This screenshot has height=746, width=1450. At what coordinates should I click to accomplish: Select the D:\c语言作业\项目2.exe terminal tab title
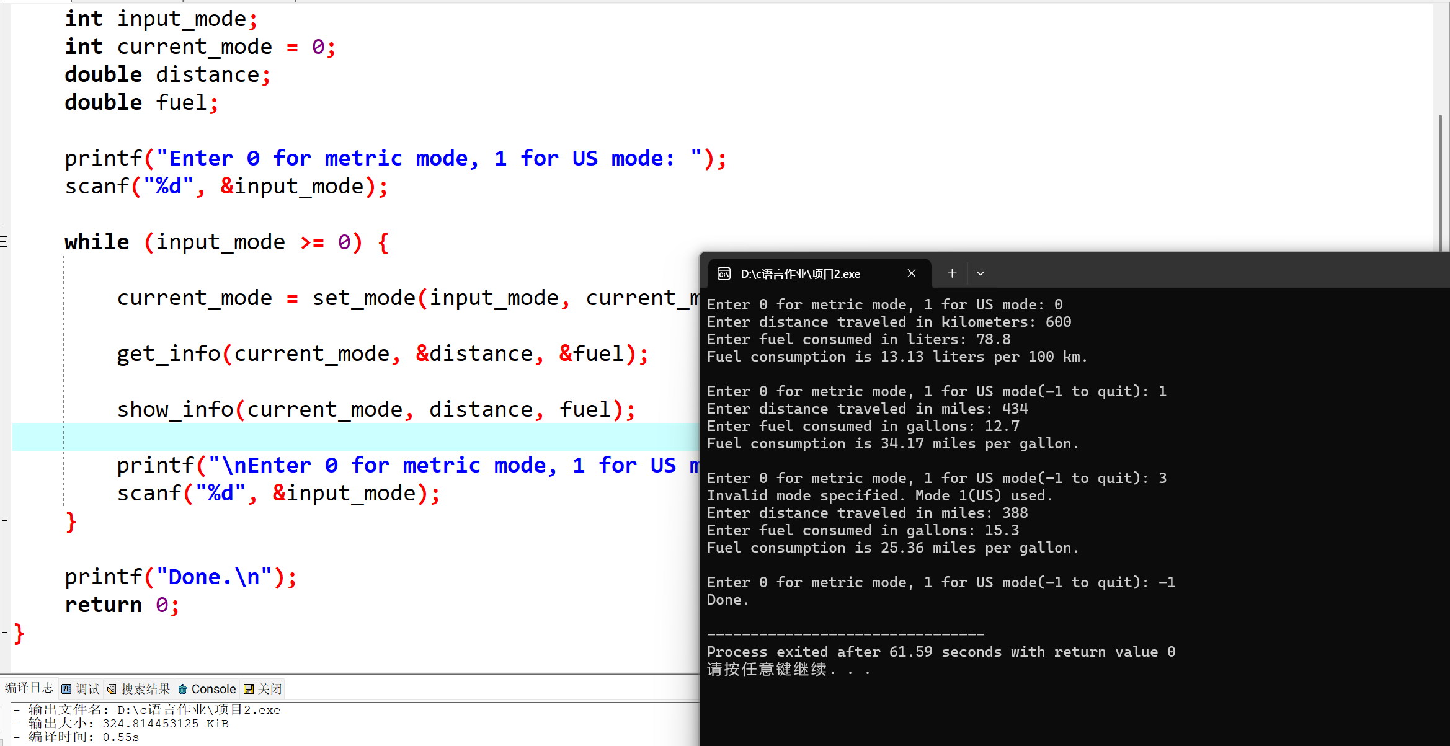click(x=800, y=274)
